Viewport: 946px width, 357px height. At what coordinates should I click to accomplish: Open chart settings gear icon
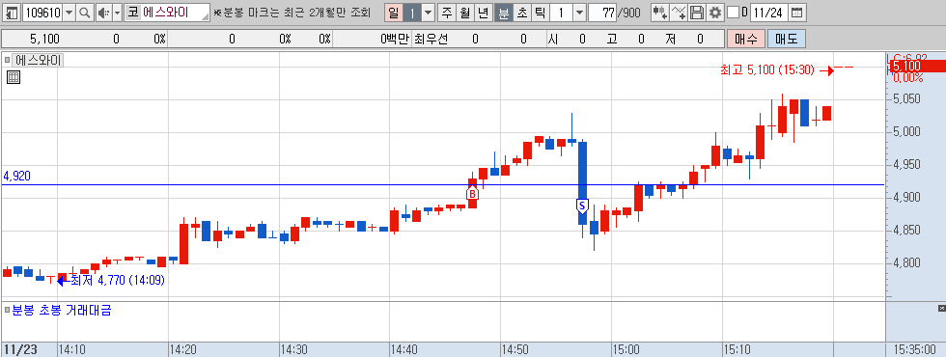tap(715, 12)
